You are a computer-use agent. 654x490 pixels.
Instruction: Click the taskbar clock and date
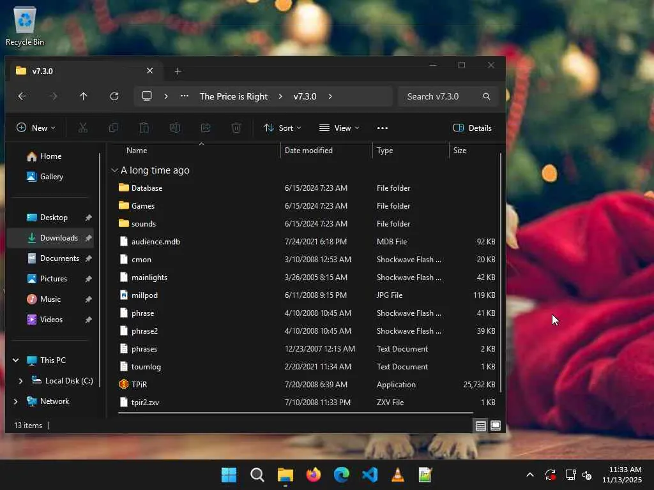pos(621,475)
